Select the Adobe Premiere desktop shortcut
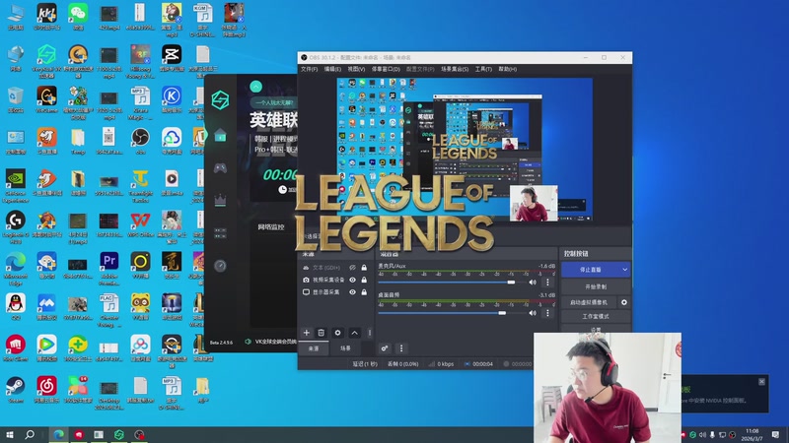The width and height of the screenshot is (789, 443). 109,266
